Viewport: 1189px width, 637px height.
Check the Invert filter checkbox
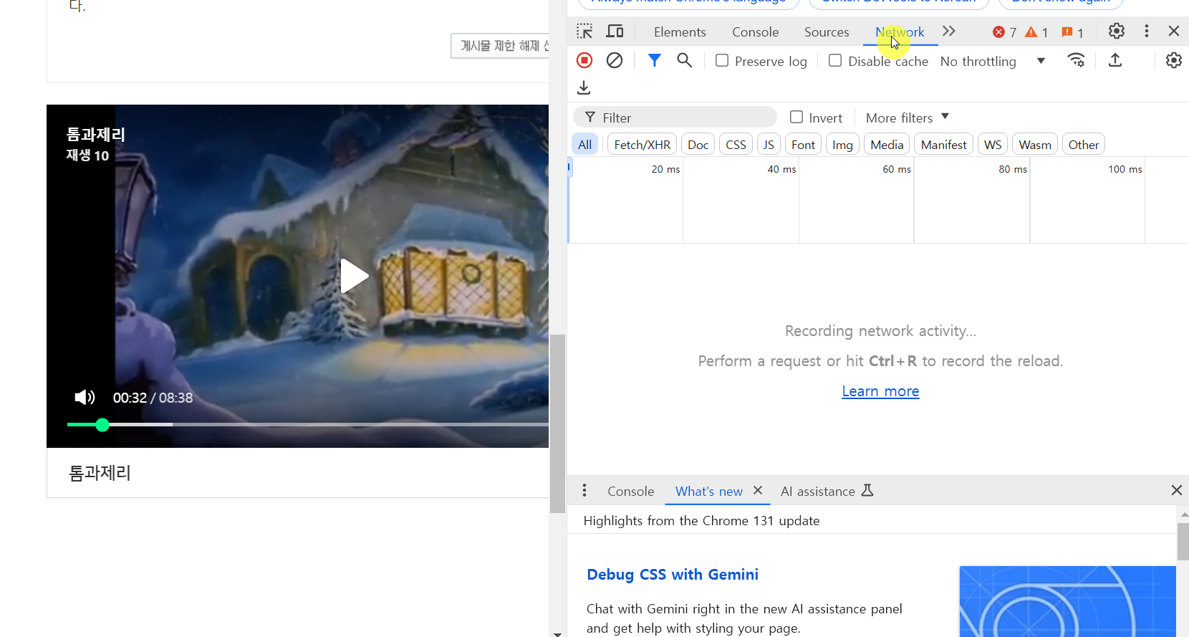coord(796,118)
